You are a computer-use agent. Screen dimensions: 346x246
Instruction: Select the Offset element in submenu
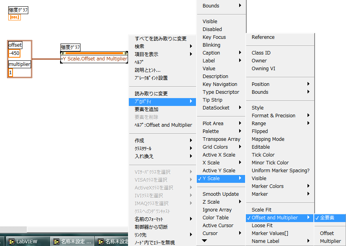point(330,233)
